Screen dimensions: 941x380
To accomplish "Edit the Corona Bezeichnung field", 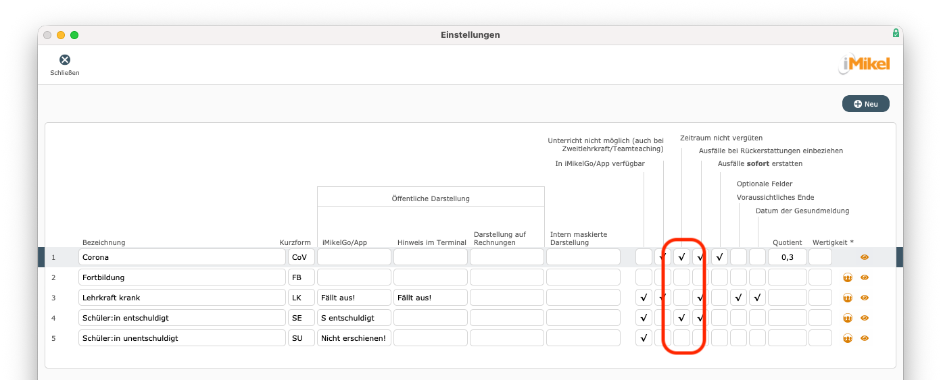I will (x=182, y=257).
